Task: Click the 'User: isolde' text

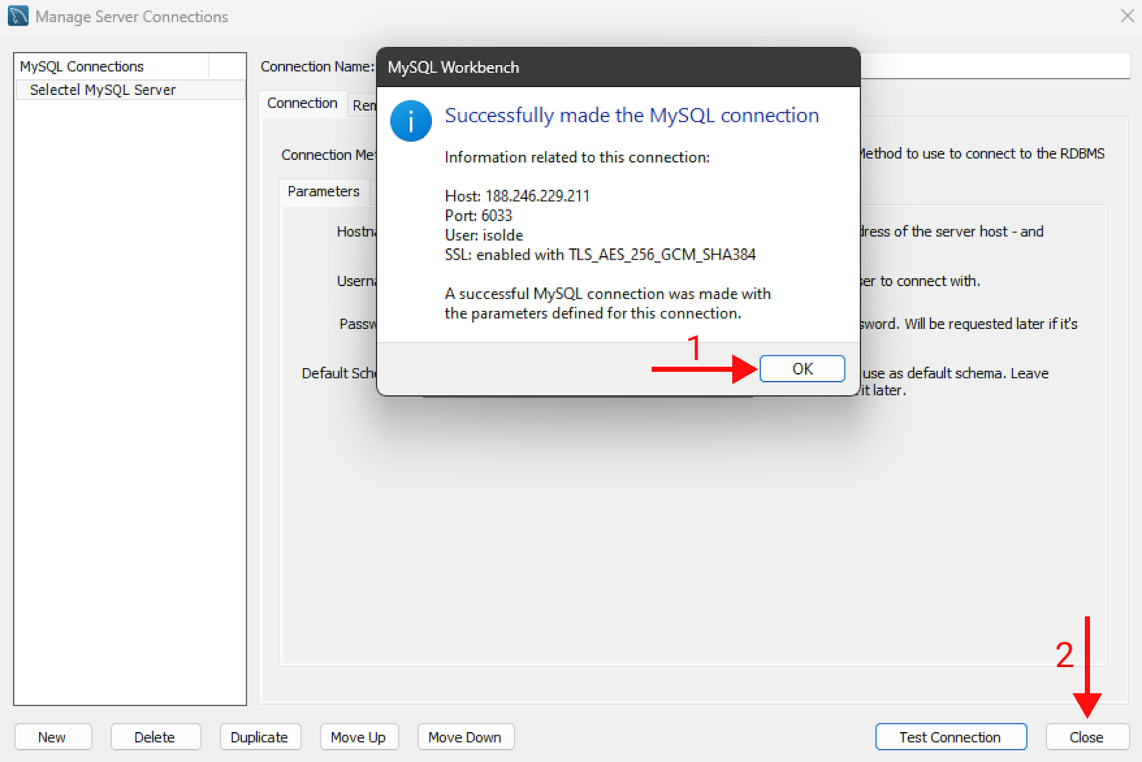Action: (x=484, y=235)
